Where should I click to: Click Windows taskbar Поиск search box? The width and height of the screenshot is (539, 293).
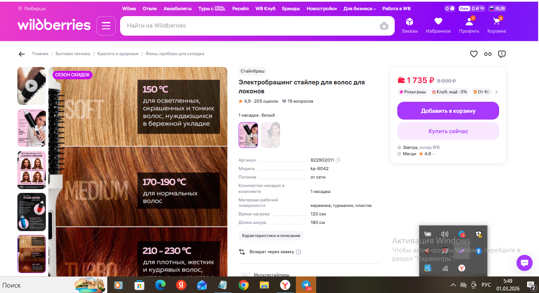(x=53, y=285)
